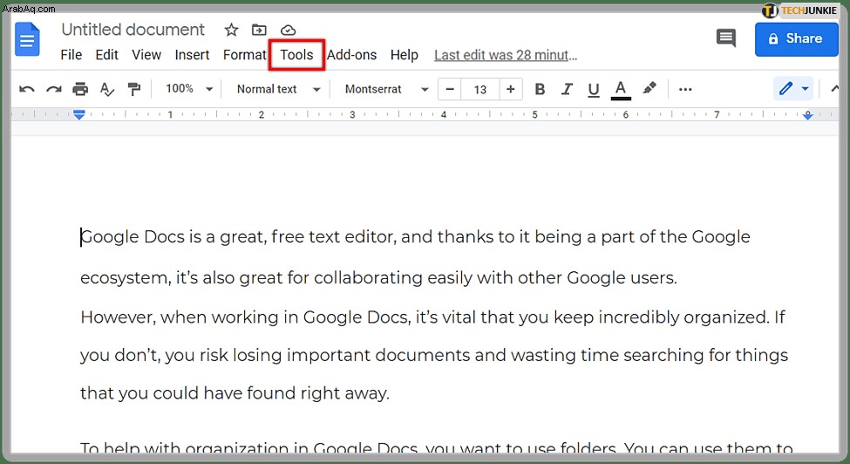Run spelling and grammar check
The image size is (850, 464).
[106, 89]
